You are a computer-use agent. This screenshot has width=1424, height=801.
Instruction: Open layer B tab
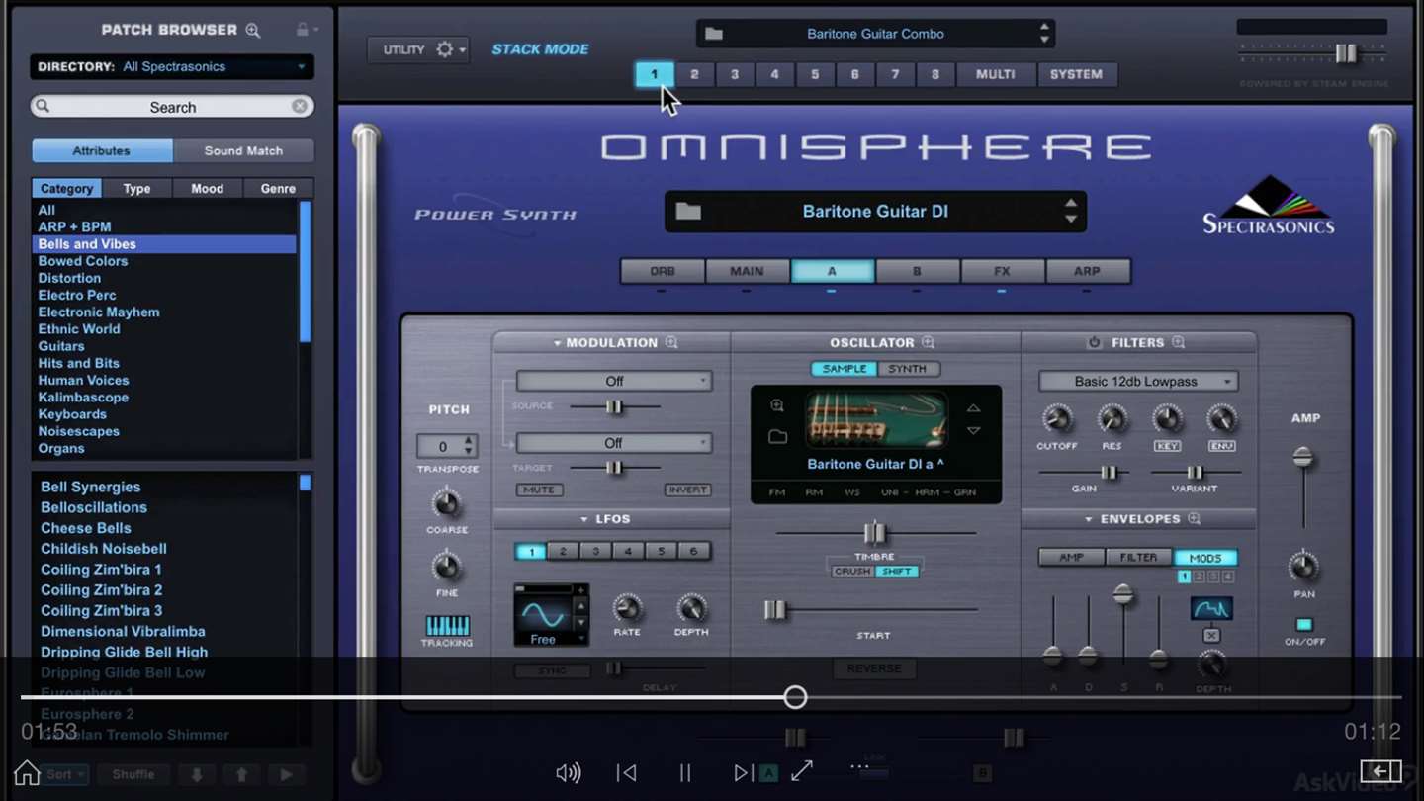point(917,271)
